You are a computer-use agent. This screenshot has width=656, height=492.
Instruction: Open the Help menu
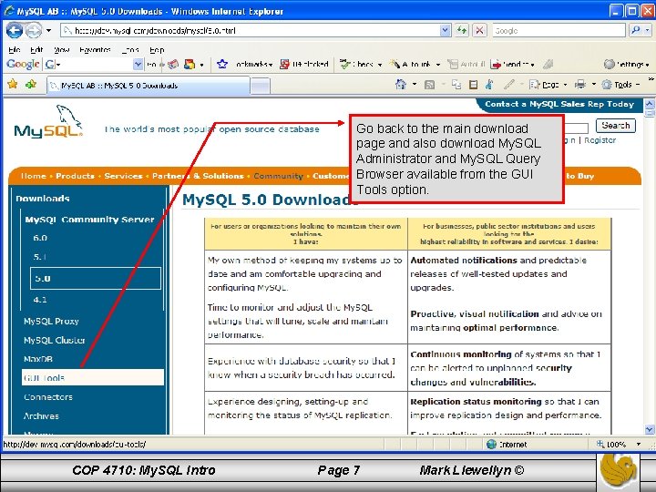coord(157,50)
